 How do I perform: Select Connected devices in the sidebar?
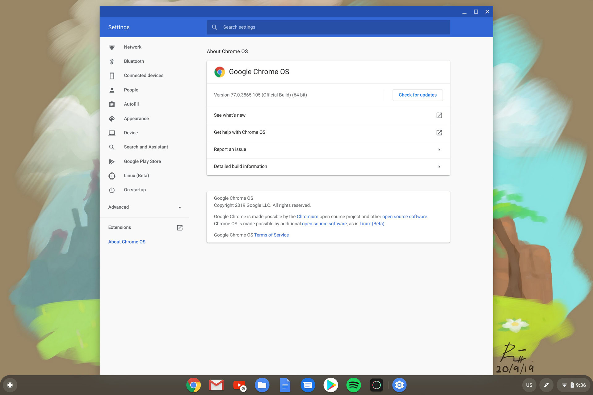tap(143, 76)
